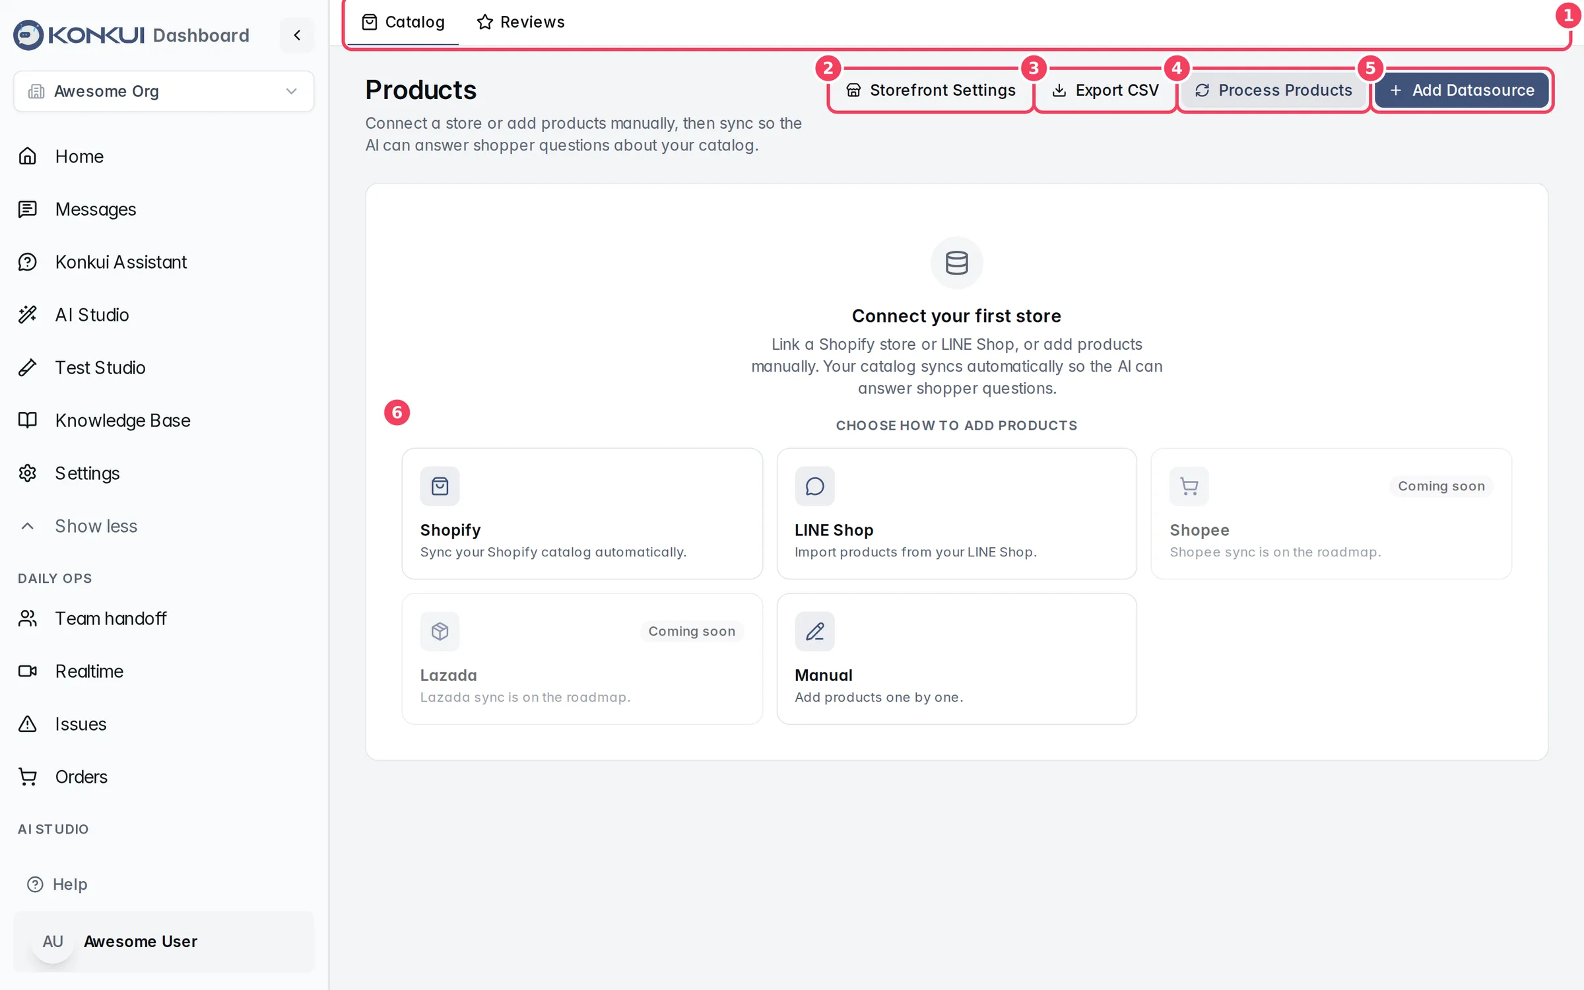Image resolution: width=1584 pixels, height=990 pixels.
Task: Click the Team handoff people icon
Action: pos(28,618)
